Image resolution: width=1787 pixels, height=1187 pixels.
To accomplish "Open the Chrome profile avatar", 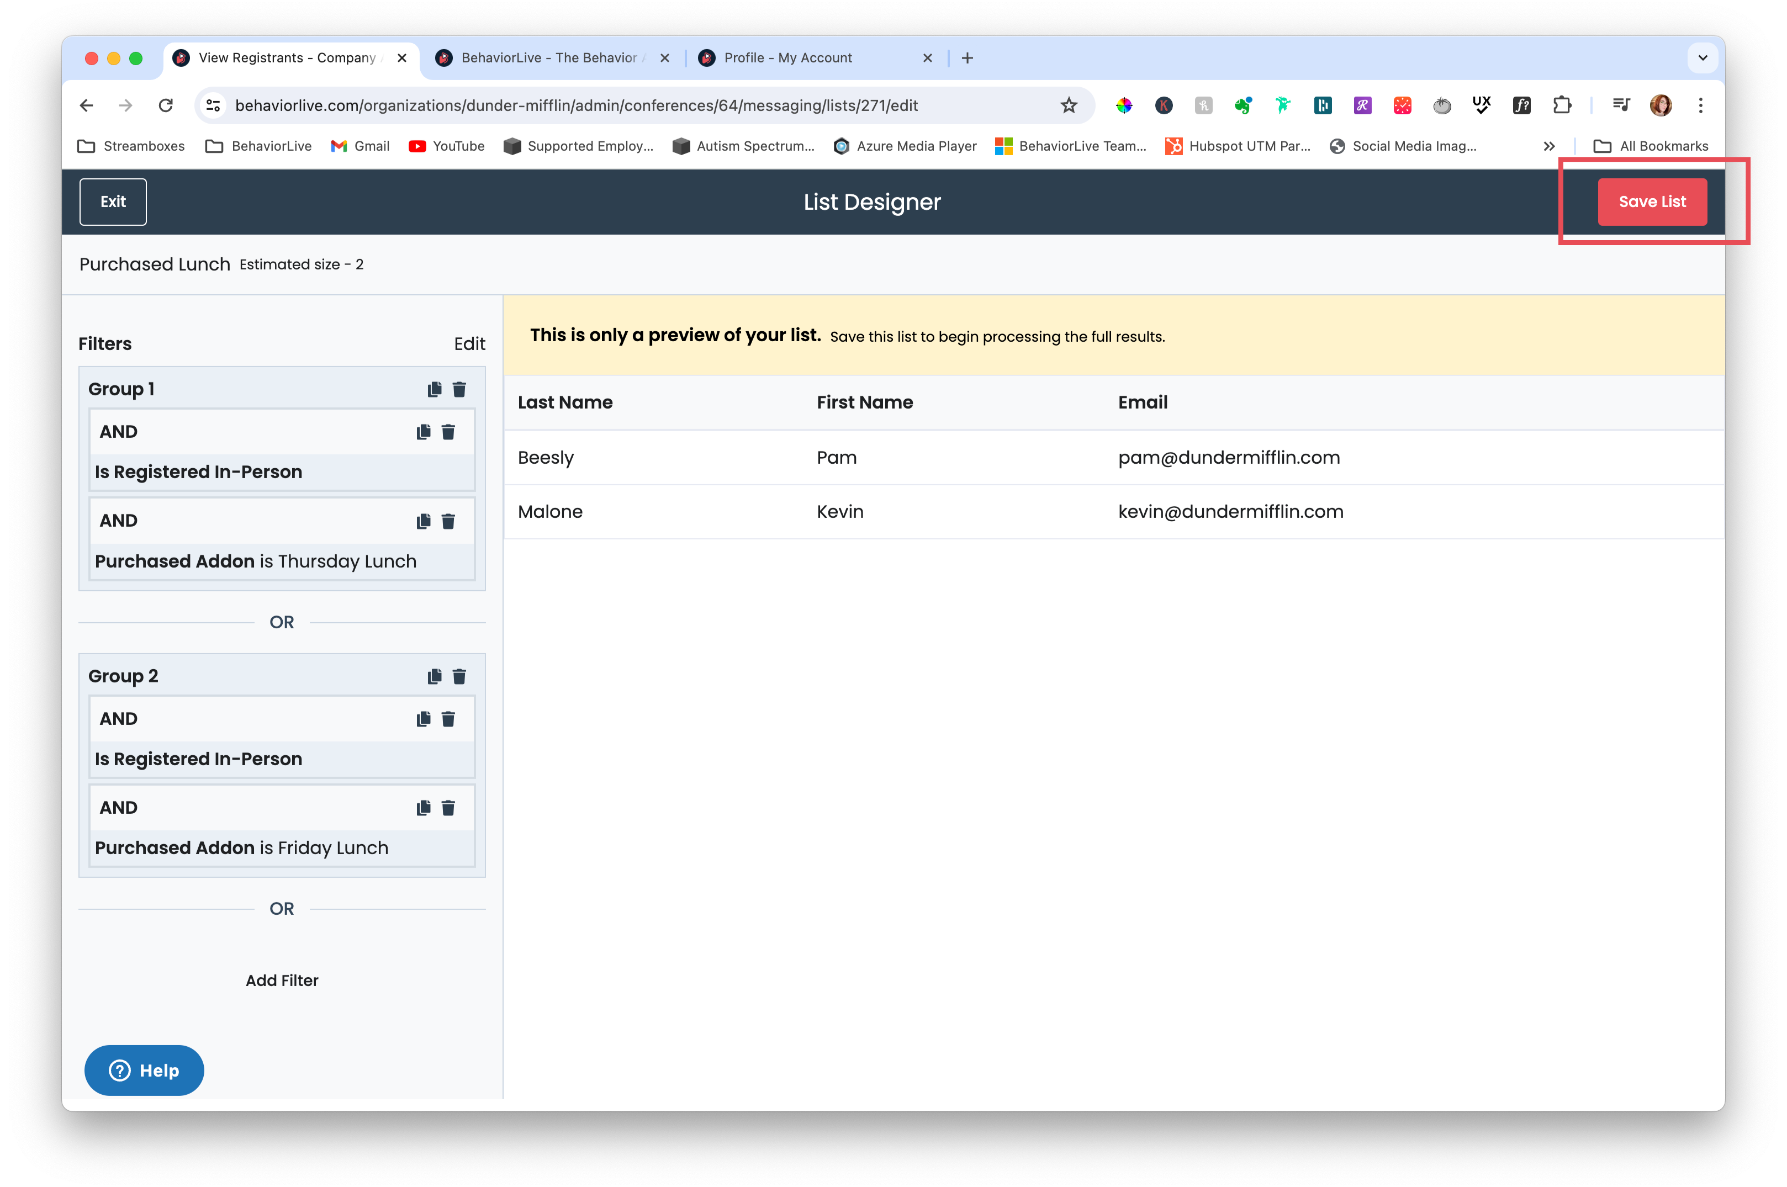I will [x=1661, y=105].
